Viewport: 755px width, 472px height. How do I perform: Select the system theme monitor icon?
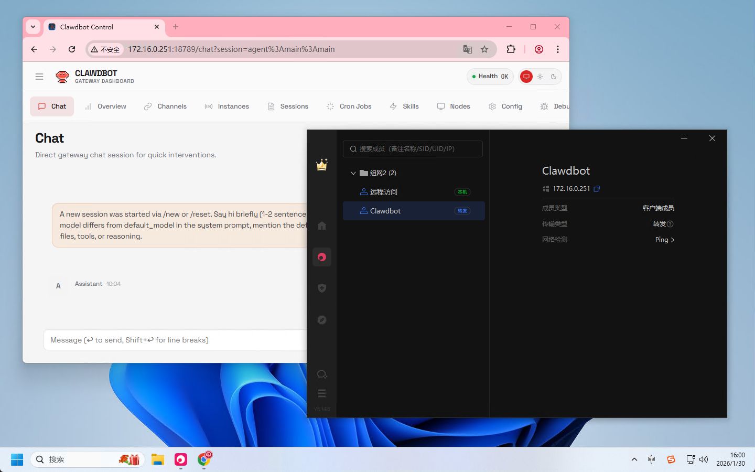(526, 77)
